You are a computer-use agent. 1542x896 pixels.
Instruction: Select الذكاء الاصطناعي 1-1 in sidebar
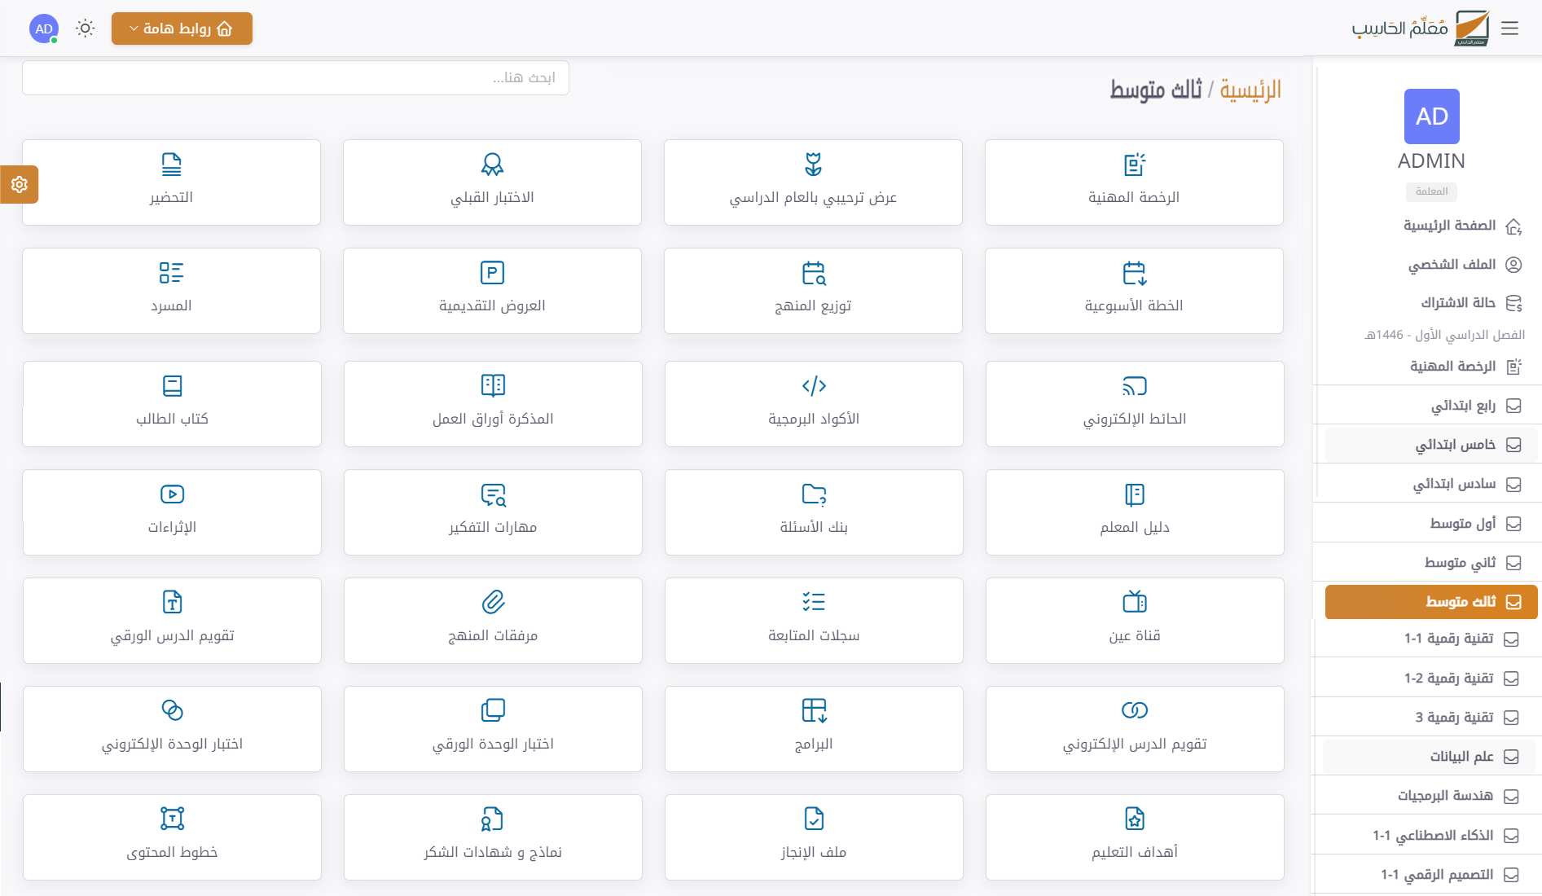click(x=1429, y=836)
